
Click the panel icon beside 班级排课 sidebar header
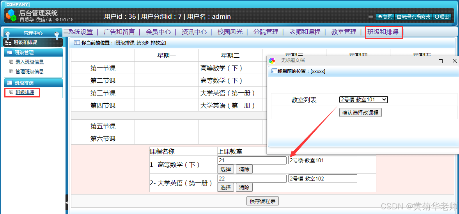[10, 83]
